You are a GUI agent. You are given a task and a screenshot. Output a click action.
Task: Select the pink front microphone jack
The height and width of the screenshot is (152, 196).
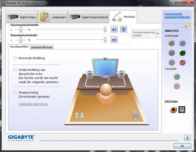tap(177, 86)
